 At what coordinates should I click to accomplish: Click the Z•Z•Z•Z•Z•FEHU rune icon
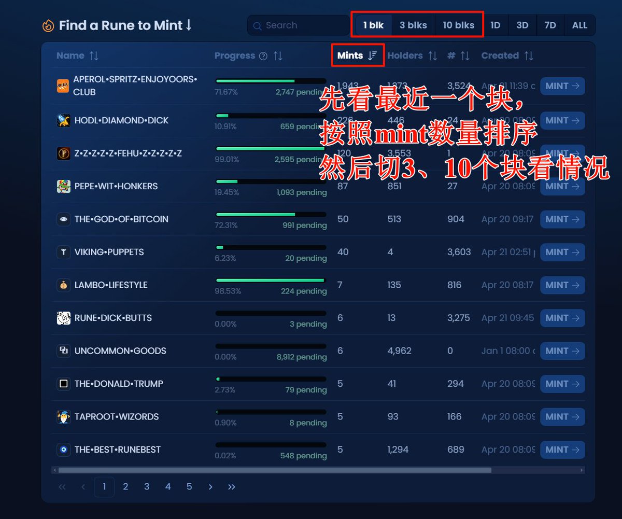[x=63, y=153]
